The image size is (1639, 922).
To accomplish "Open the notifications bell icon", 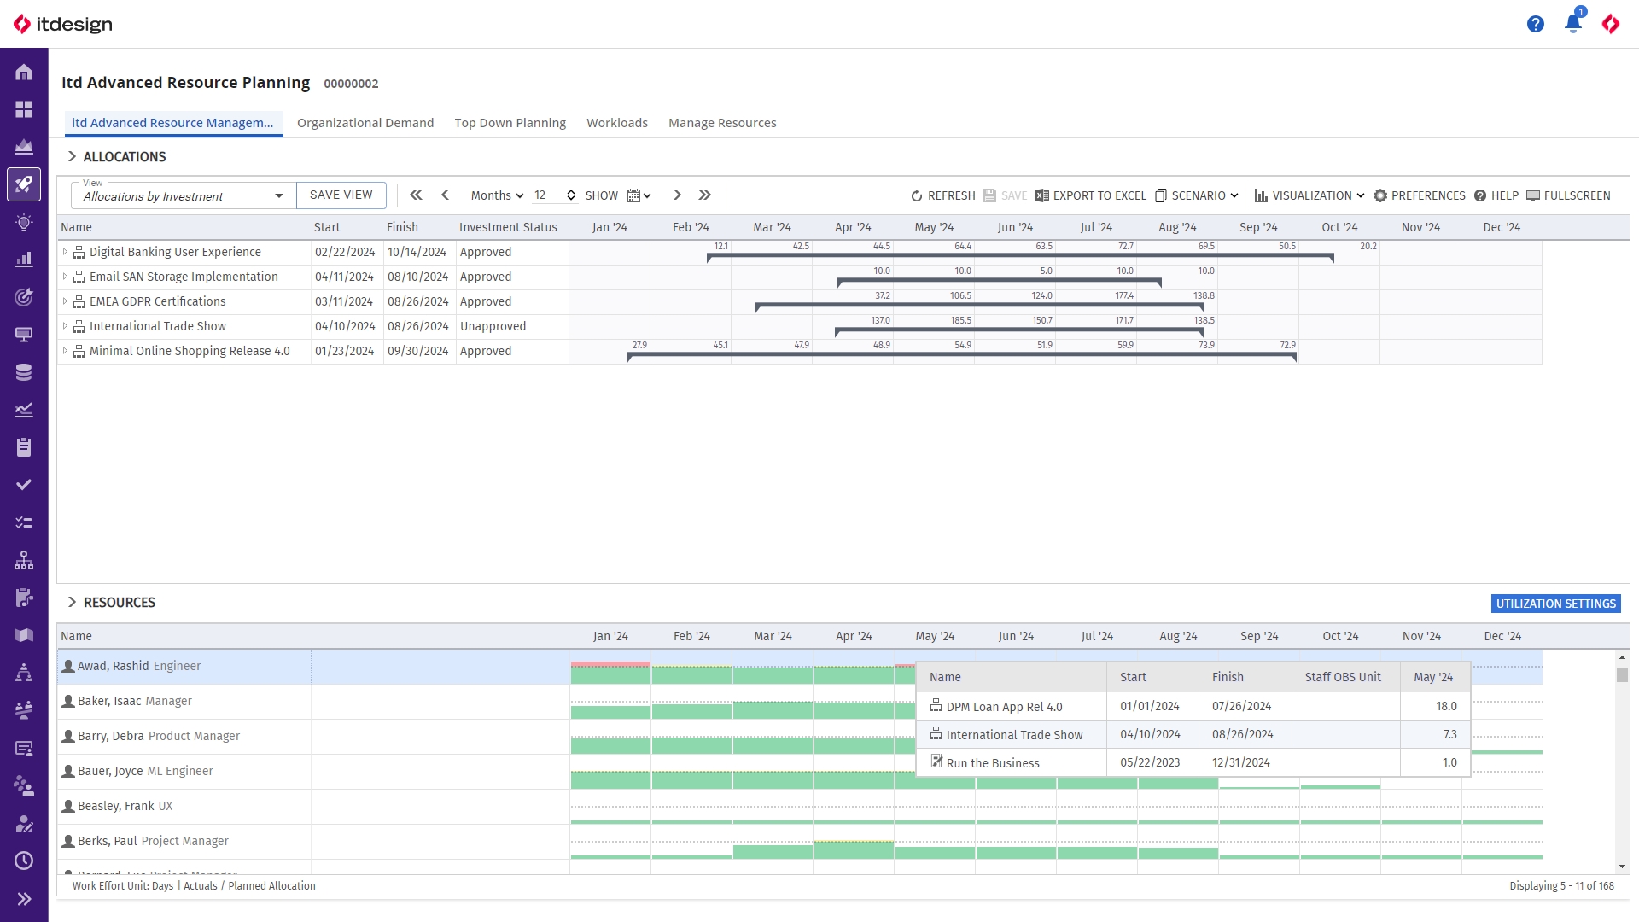I will click(1572, 24).
